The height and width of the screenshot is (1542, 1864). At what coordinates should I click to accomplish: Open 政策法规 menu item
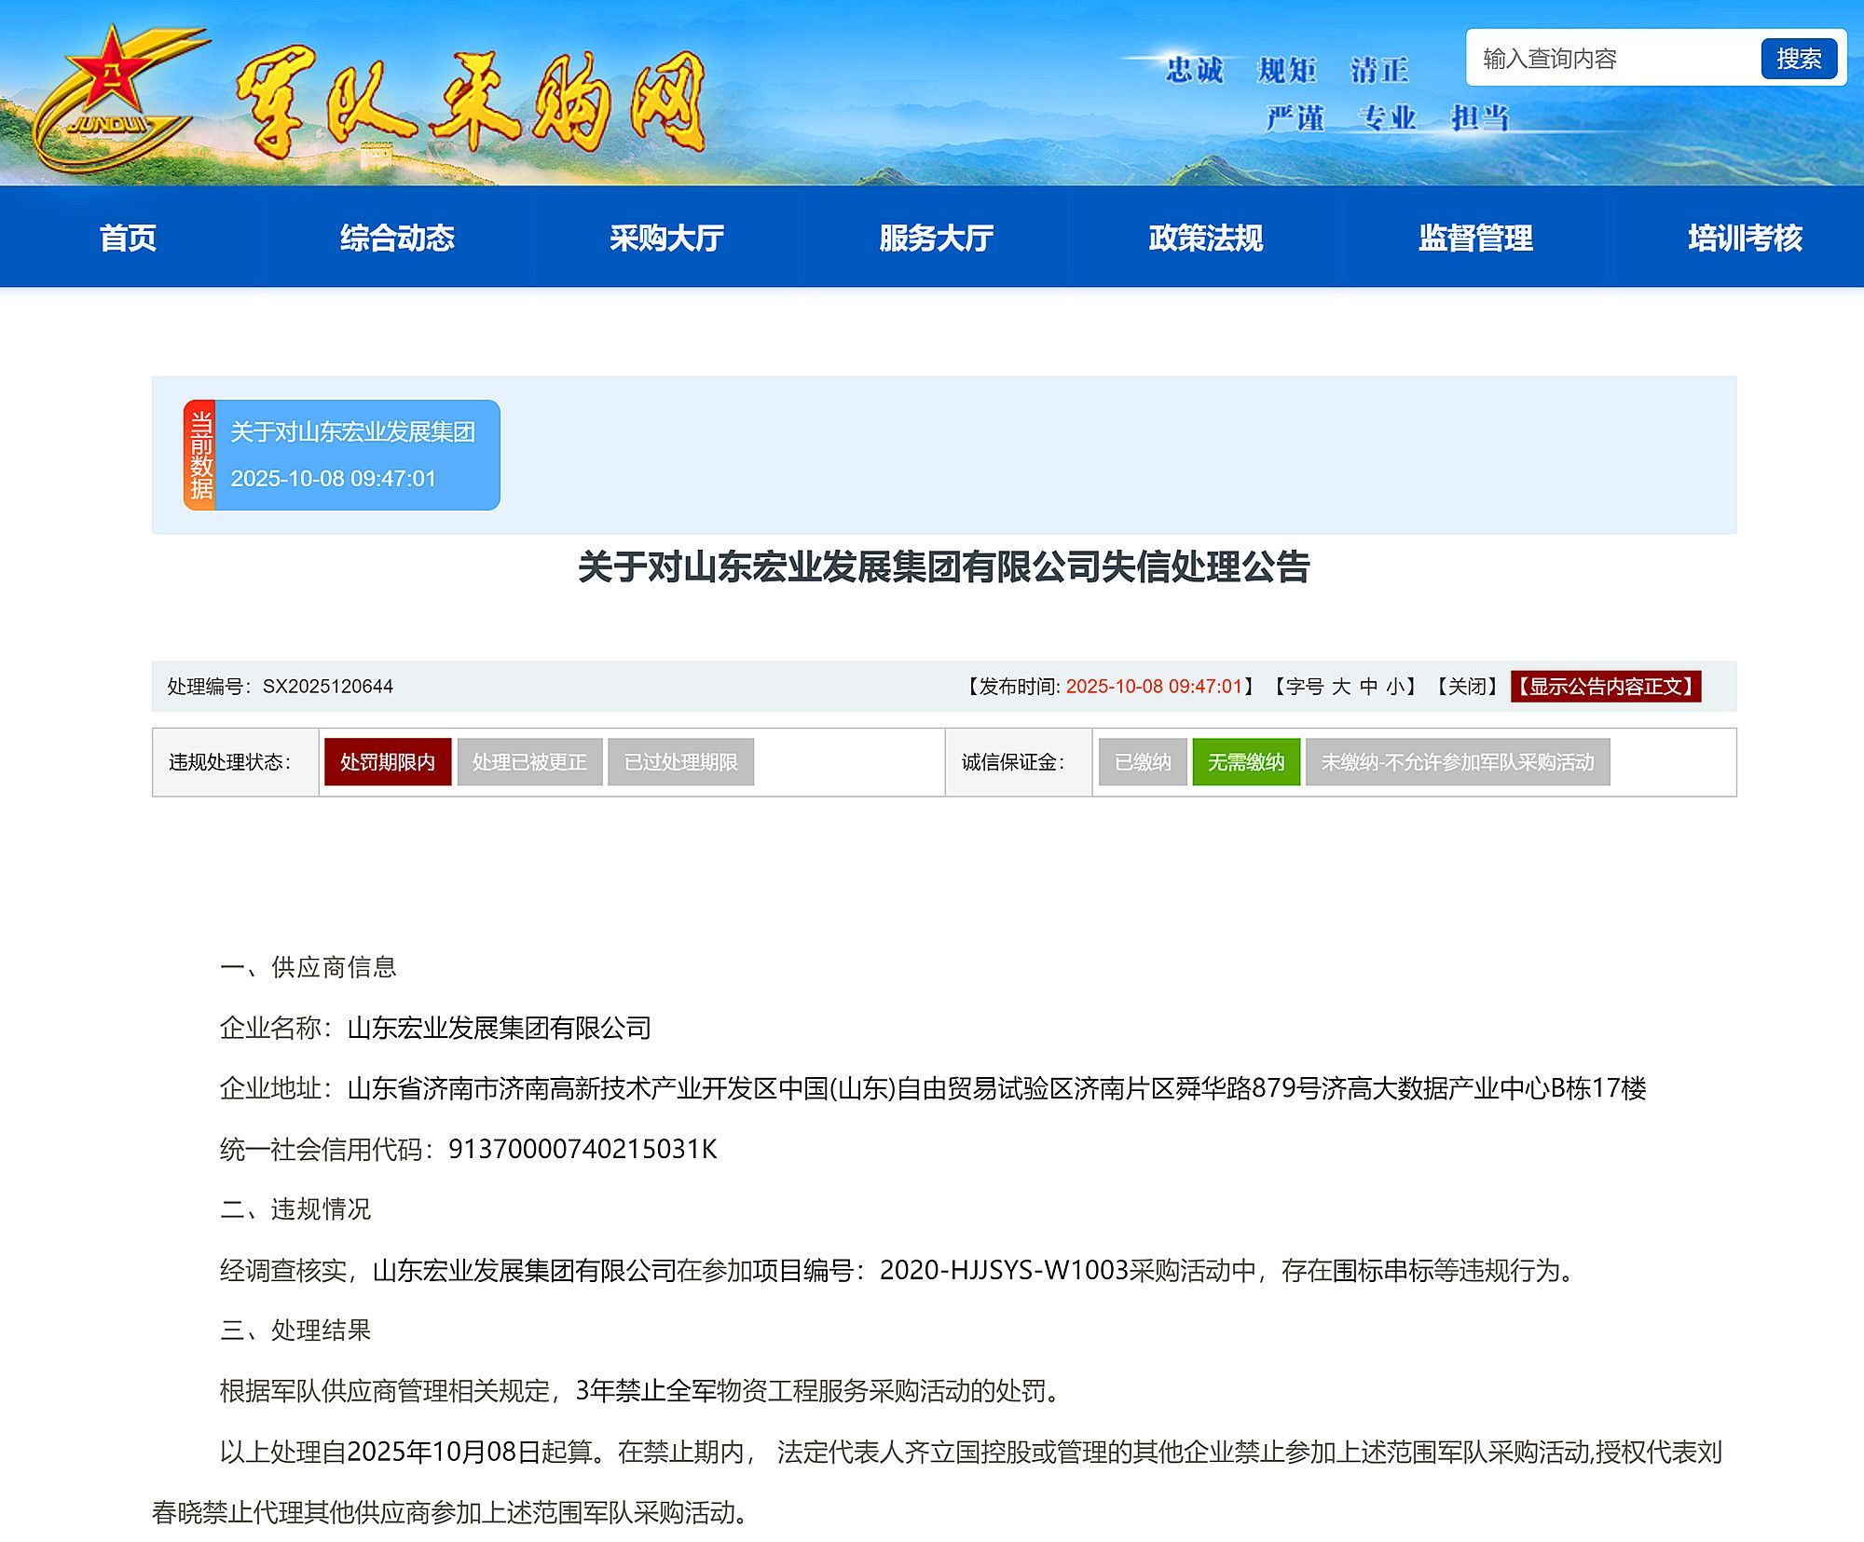click(x=1205, y=238)
